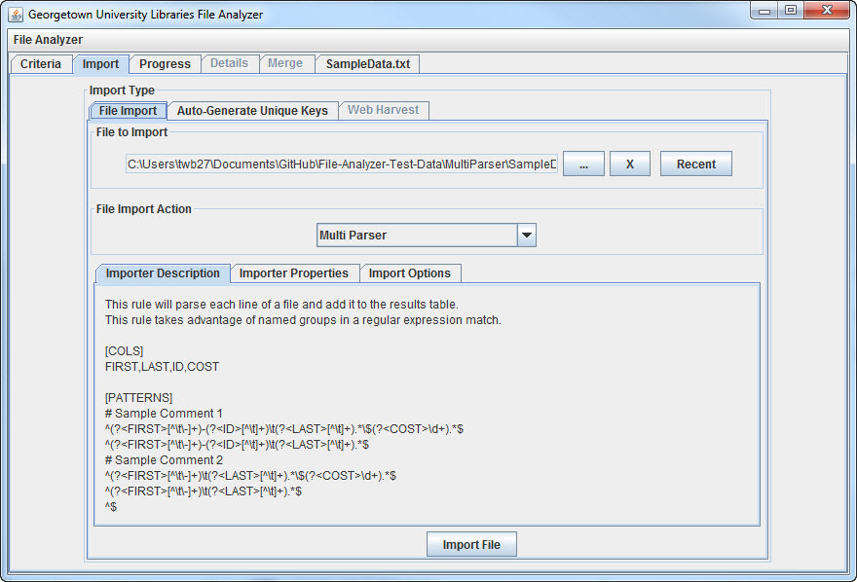Switch to the Import tab

coord(100,64)
